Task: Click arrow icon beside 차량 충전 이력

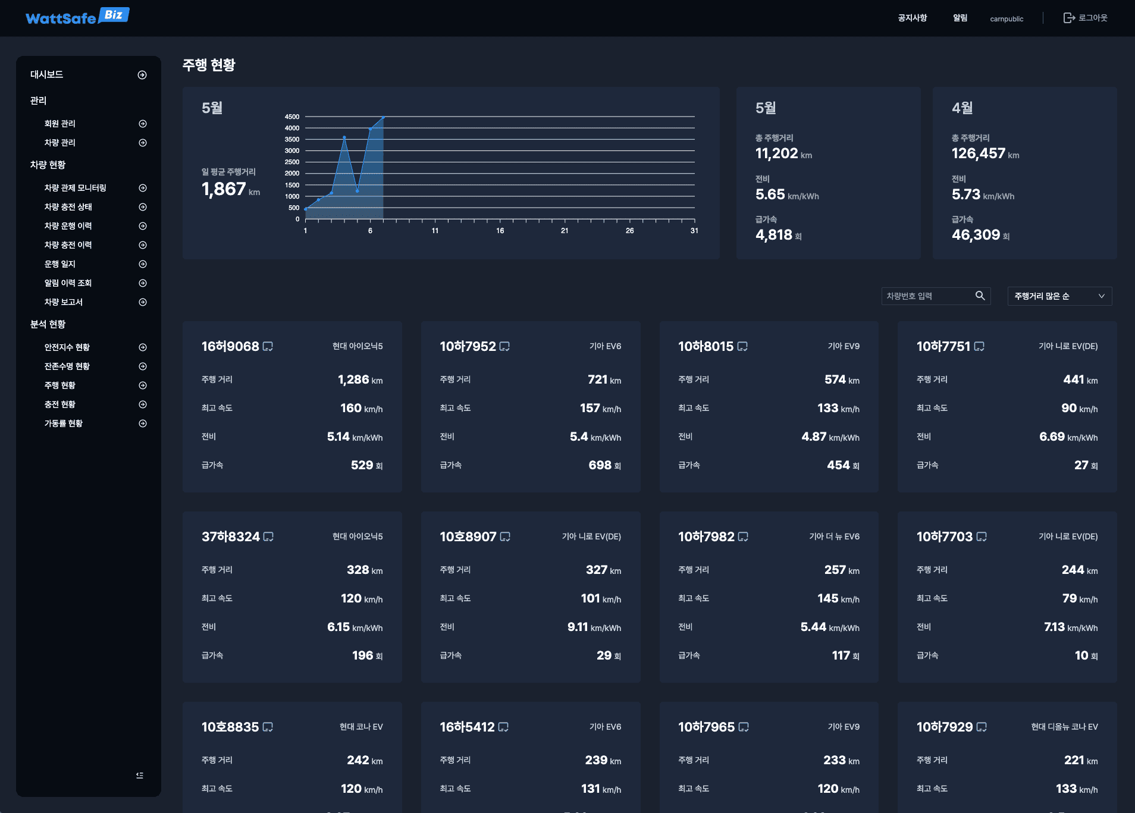Action: [x=143, y=245]
